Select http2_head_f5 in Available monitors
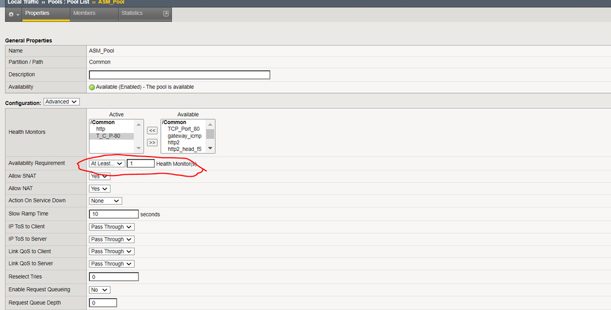The image size is (611, 310). (x=184, y=149)
